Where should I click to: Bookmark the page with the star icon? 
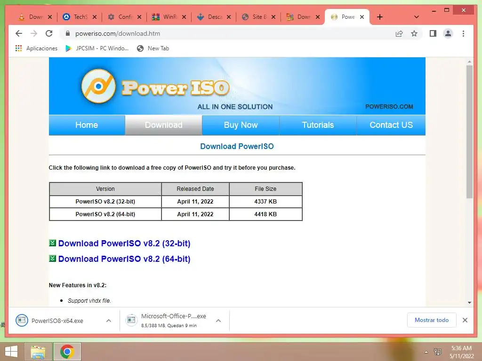click(414, 33)
